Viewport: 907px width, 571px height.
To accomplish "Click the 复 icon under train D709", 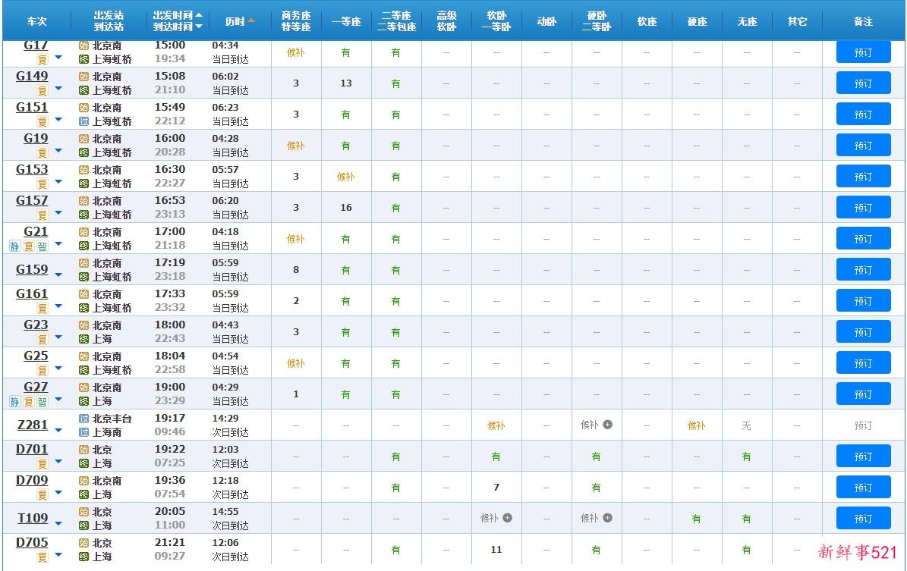I will (43, 494).
